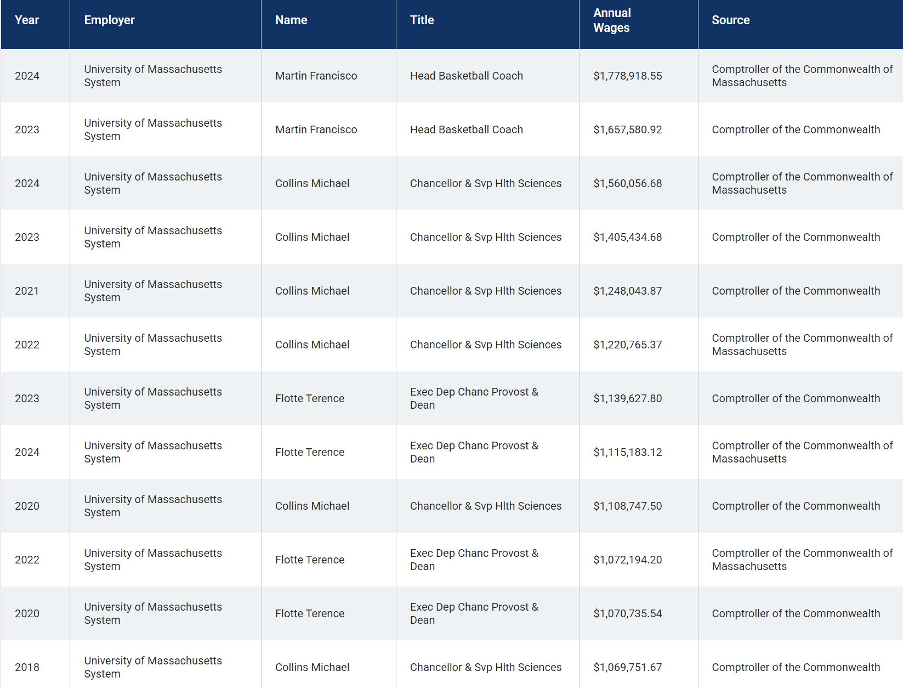Click Flotte Terence in the $1,072,194.20 row

tap(310, 560)
